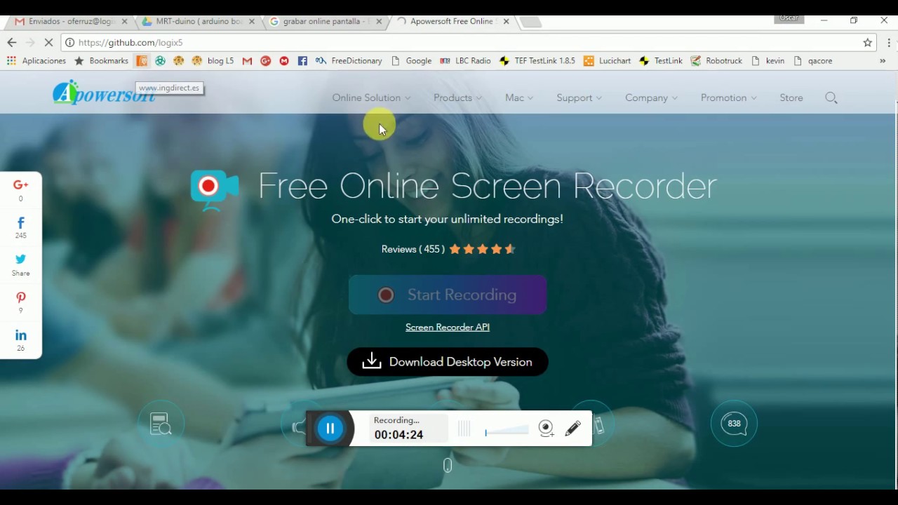Stop loading the current page
Image resolution: width=898 pixels, height=505 pixels.
coord(48,43)
